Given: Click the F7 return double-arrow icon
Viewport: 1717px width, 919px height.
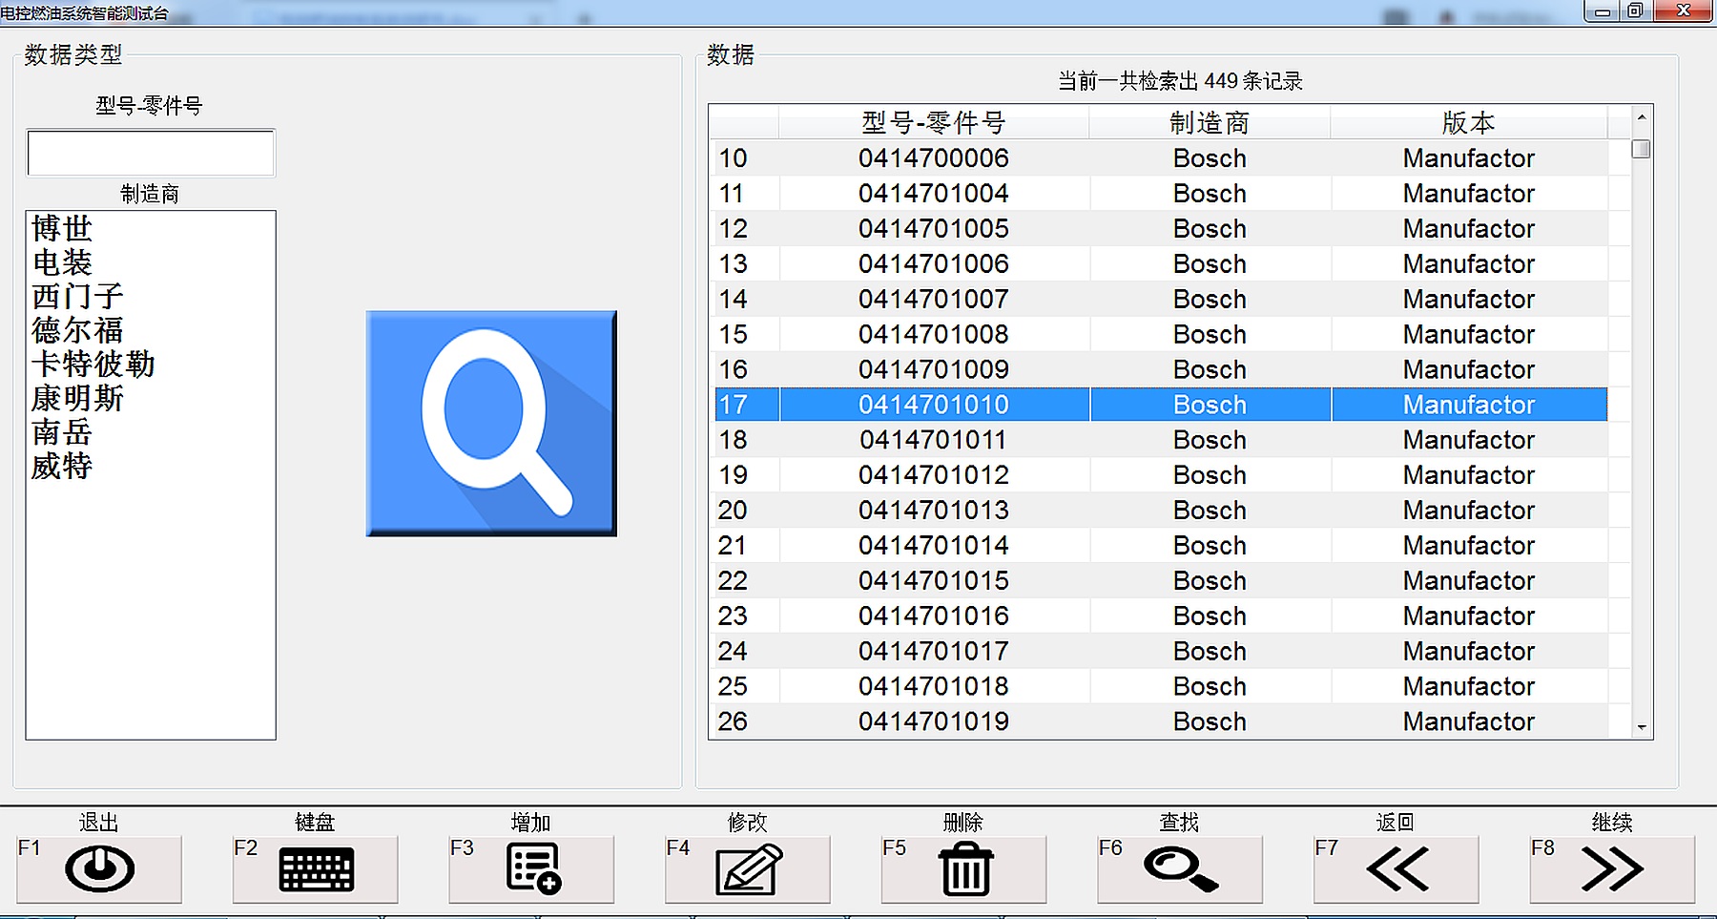Looking at the screenshot, I should (1397, 868).
